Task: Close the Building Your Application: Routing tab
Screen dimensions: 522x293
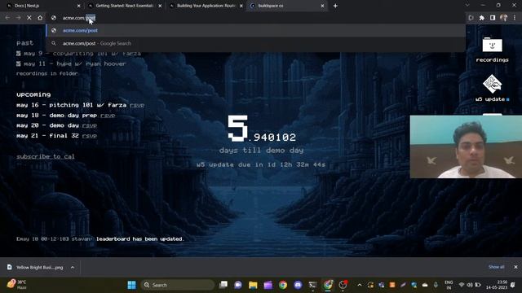Action: [x=241, y=6]
